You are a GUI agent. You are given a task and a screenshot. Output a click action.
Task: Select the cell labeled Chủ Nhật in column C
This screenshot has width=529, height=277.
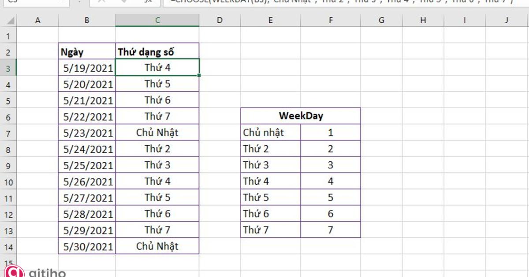pyautogui.click(x=157, y=132)
